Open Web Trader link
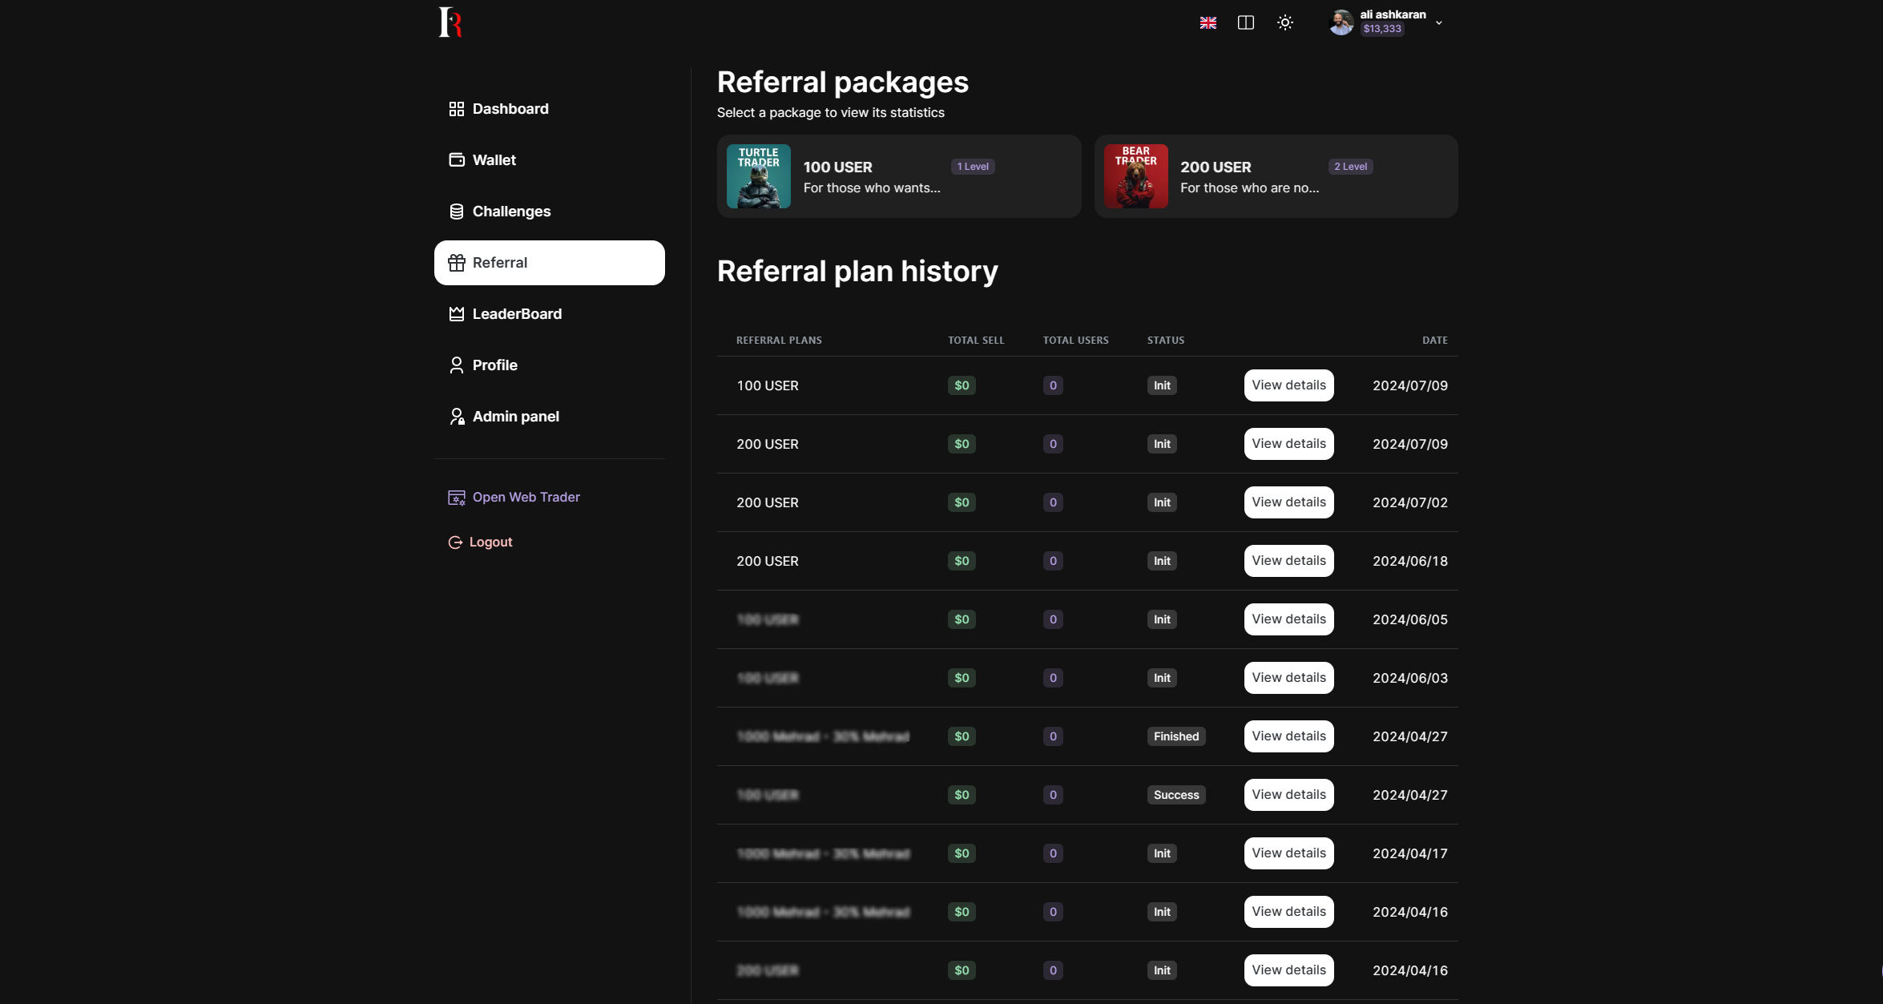This screenshot has height=1004, width=1883. pyautogui.click(x=526, y=498)
